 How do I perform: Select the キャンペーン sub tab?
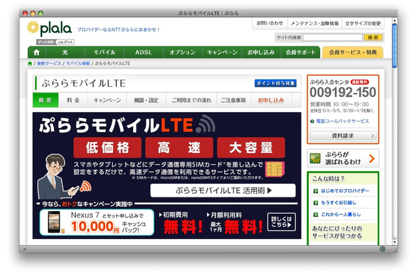107,100
